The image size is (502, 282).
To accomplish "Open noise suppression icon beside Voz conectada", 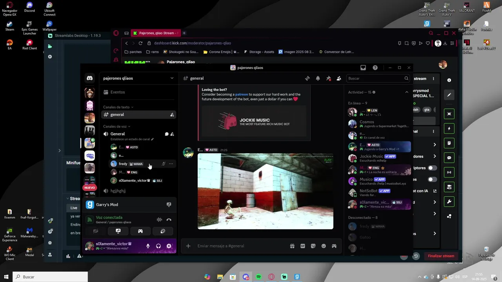I will (159, 220).
